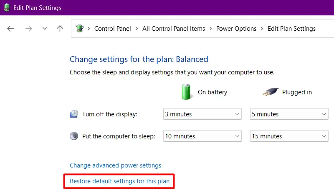Open sleep timeout dropdown for On battery
334x192 pixels.
click(x=202, y=136)
